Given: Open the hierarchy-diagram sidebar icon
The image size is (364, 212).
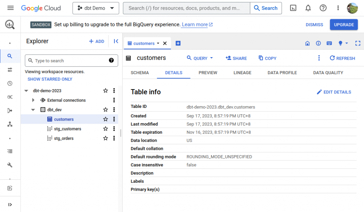Looking at the screenshot, I should [x=10, y=124].
